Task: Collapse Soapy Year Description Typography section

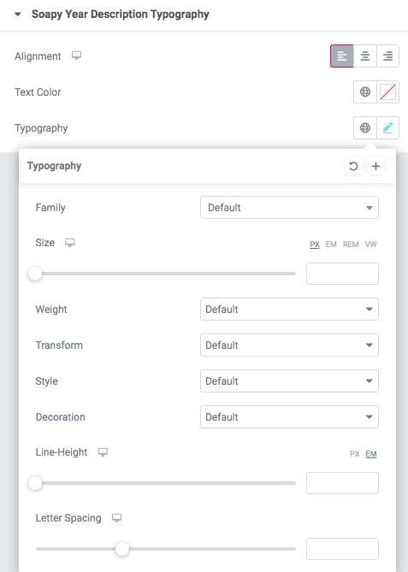Action: 17,15
